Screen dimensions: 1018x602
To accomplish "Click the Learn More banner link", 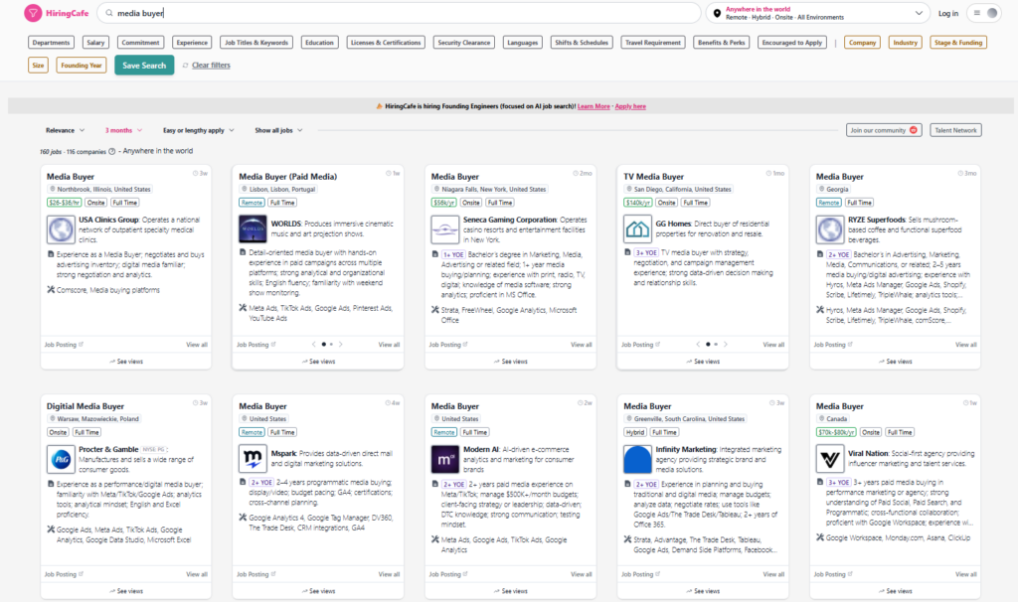I will tap(594, 106).
